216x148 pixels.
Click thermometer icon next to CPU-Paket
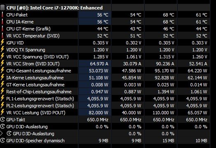point(2,15)
